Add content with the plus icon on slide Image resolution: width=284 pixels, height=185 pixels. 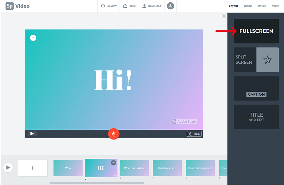33,38
